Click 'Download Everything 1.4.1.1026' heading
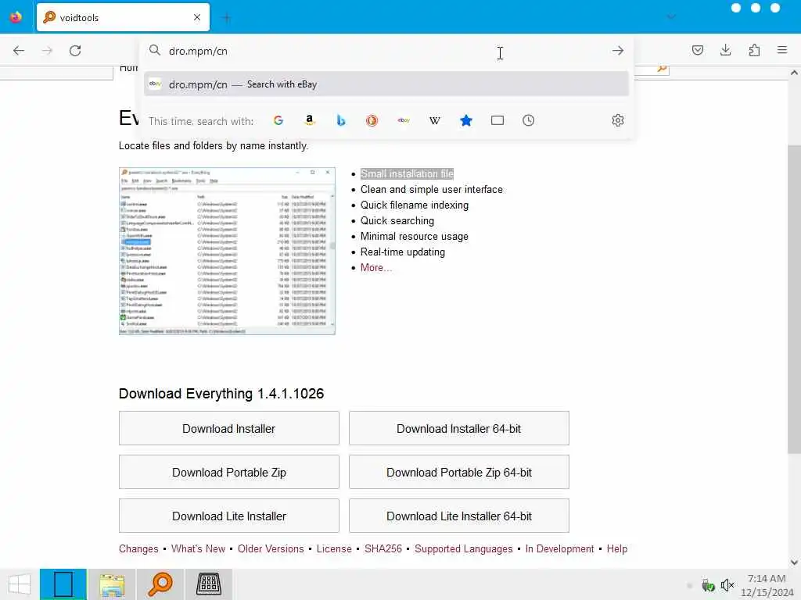Screen dimensions: 801x600 point(221,394)
